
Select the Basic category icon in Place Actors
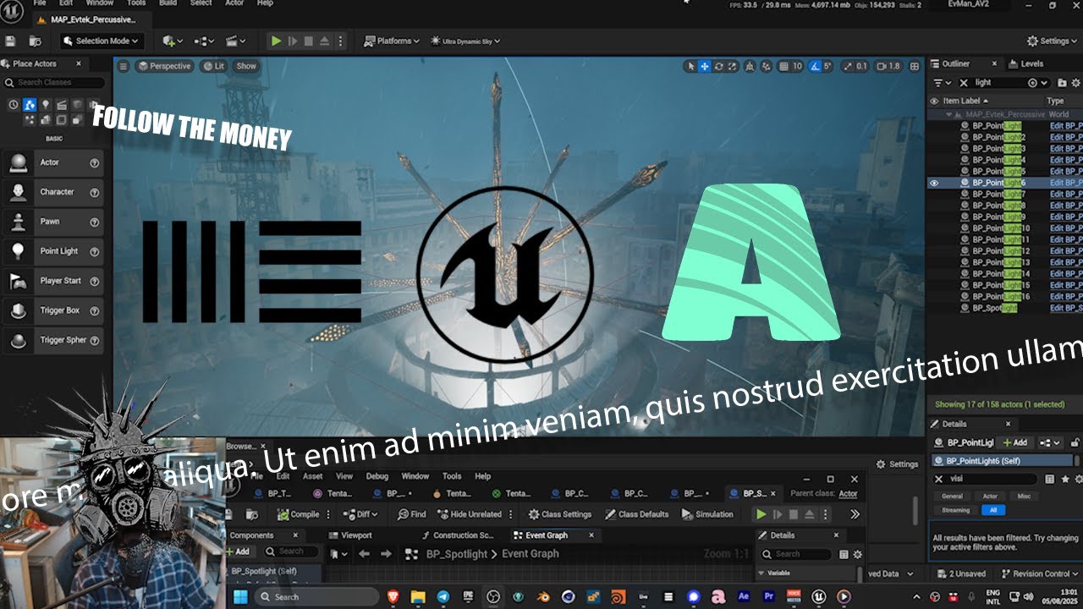(30, 105)
